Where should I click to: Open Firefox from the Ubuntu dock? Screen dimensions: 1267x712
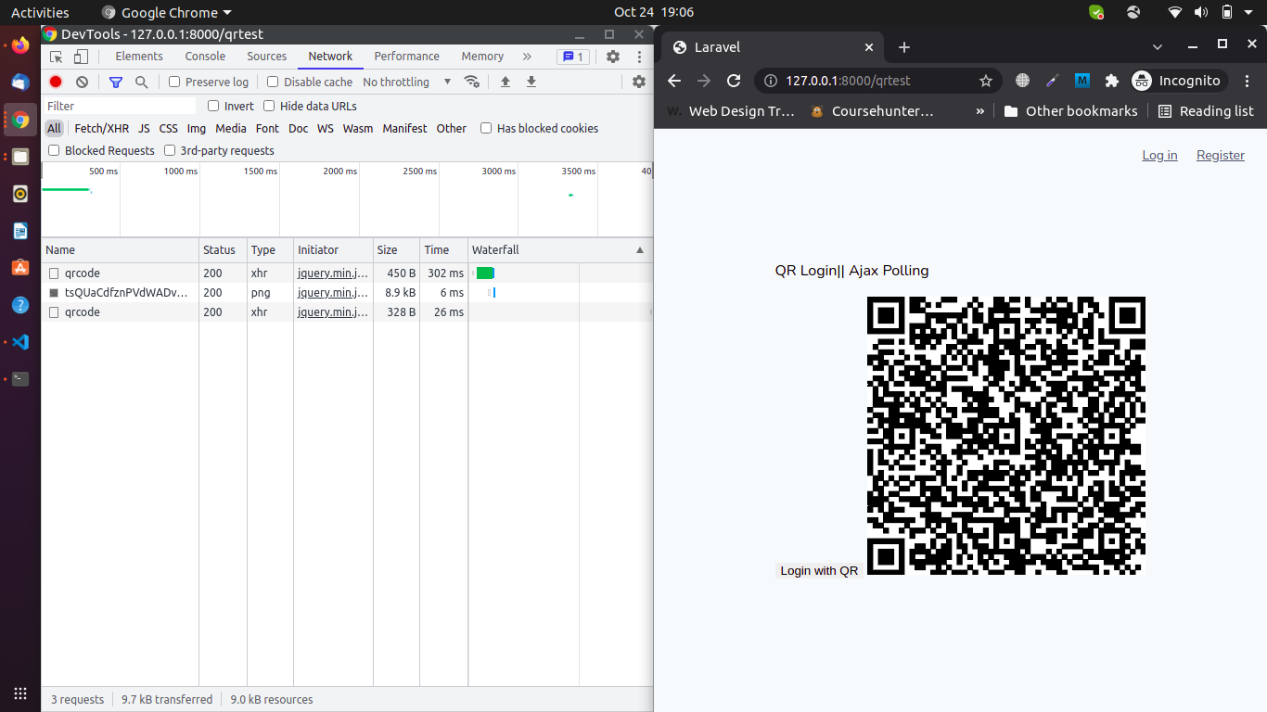pos(20,45)
